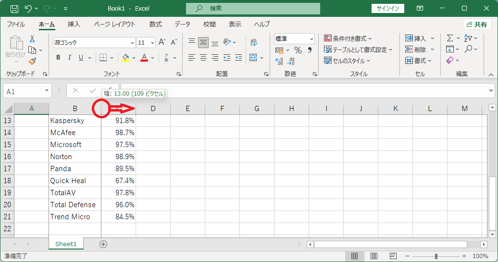This screenshot has width=498, height=262.
Task: Switch to page layout view icon
Action: click(x=374, y=256)
